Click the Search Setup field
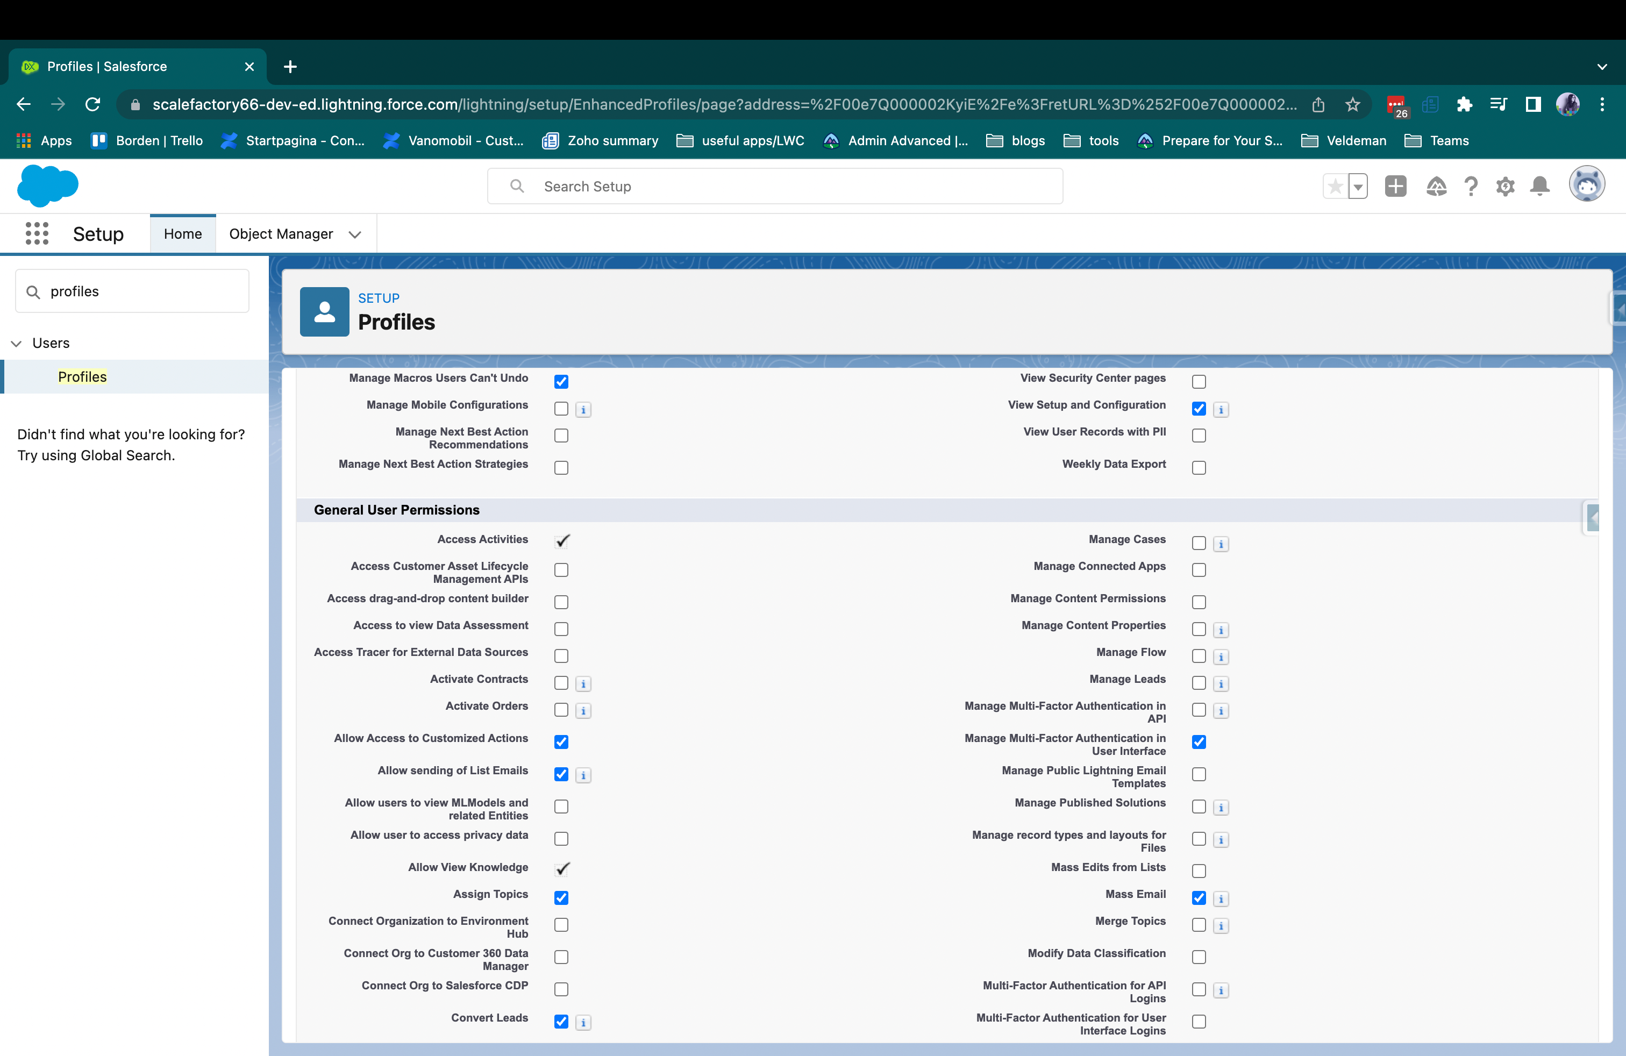1626x1056 pixels. [775, 186]
